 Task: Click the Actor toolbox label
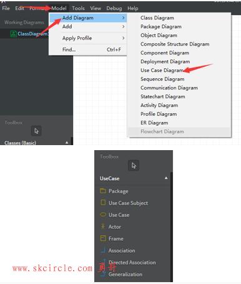pos(115,227)
